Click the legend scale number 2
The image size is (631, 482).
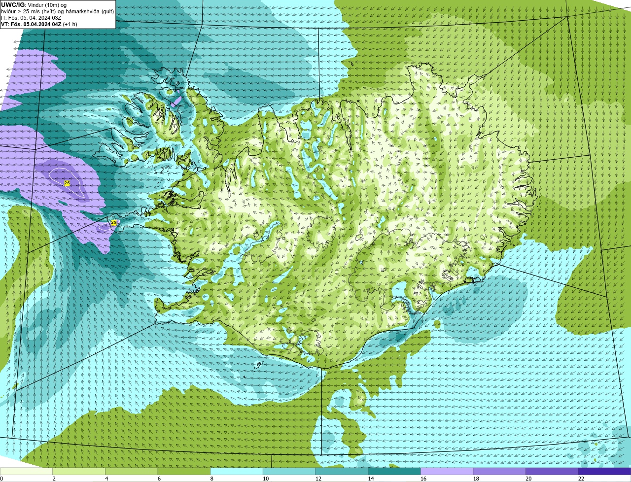coord(54,479)
